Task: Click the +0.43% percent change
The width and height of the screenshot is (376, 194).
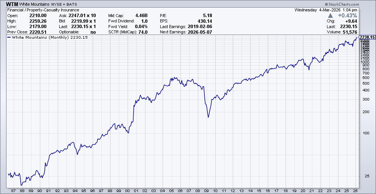Action: tap(347, 16)
